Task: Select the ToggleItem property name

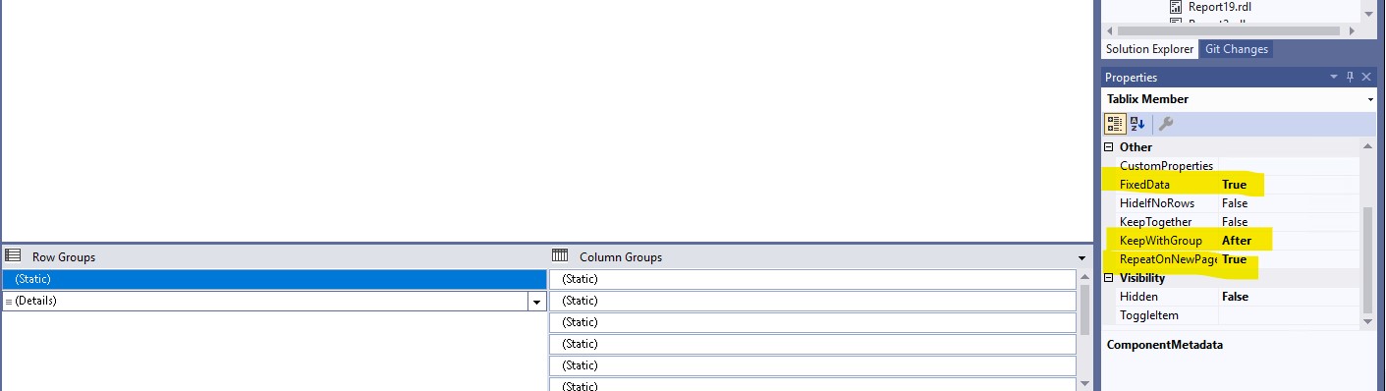Action: pyautogui.click(x=1148, y=315)
